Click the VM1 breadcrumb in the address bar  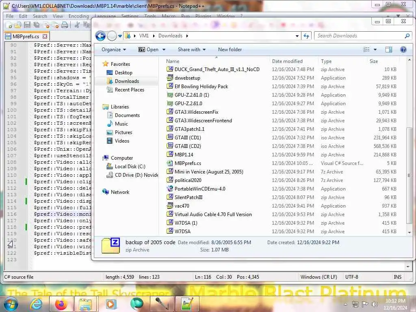pos(144,36)
